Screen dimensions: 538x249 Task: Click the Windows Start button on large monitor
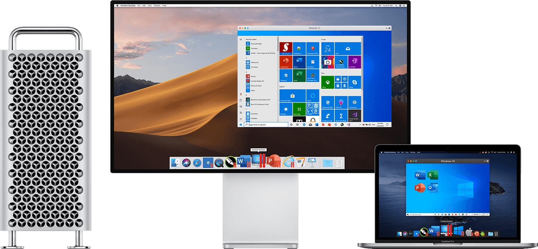coord(241,124)
